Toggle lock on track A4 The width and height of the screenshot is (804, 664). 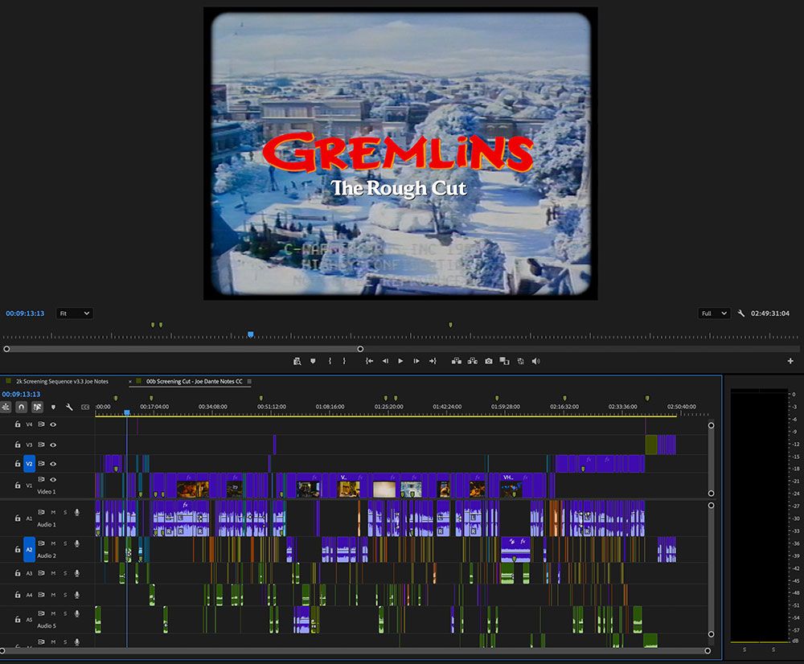(18, 595)
